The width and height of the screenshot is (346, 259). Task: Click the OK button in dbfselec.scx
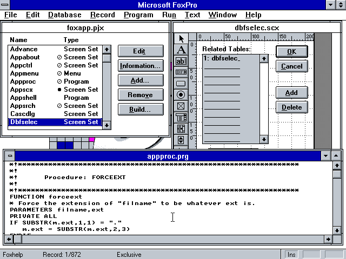pos(292,52)
